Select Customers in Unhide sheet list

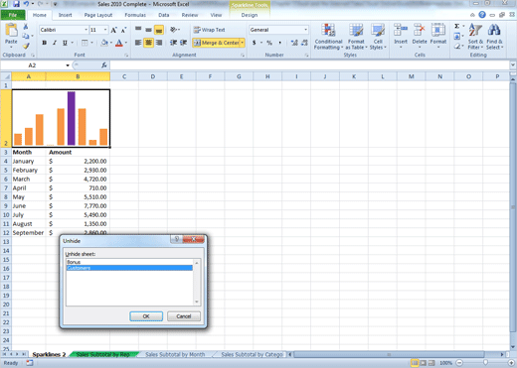(x=129, y=268)
